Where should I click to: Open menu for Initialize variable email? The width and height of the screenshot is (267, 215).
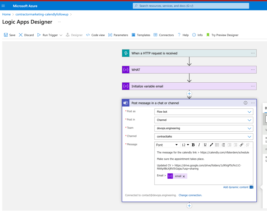point(253,86)
